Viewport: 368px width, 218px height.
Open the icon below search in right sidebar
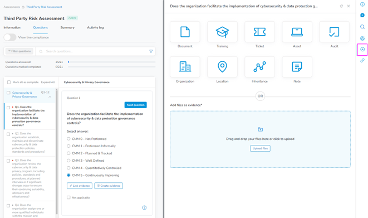pos(362,38)
